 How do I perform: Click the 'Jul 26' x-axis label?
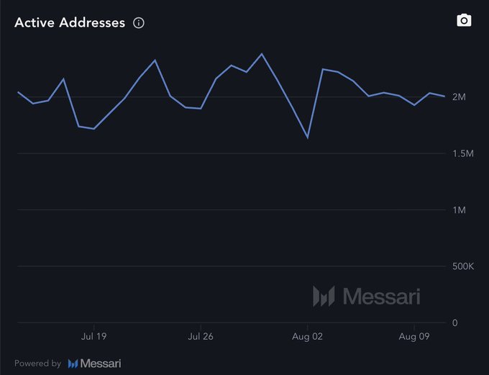click(x=201, y=336)
